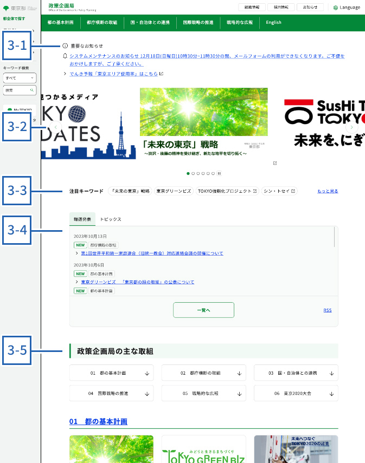Jump to 03 国・自治体との連携 anchor button
Image resolution: width=365 pixels, height=463 pixels.
pyautogui.click(x=296, y=373)
